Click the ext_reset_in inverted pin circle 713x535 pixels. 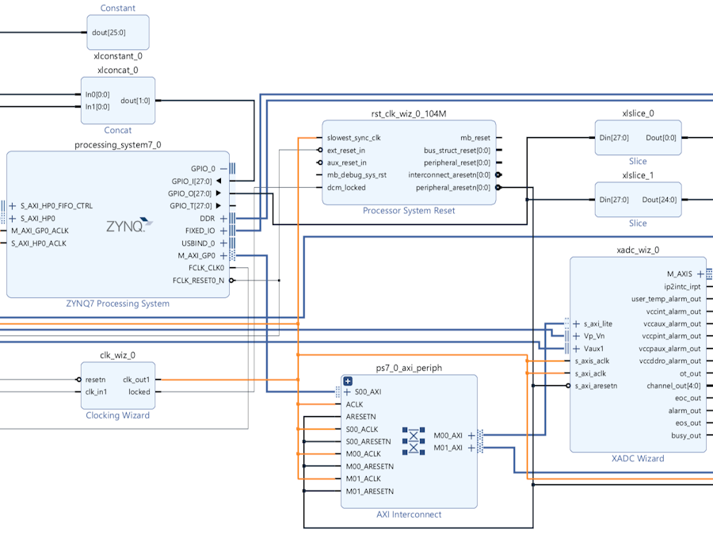(320, 150)
